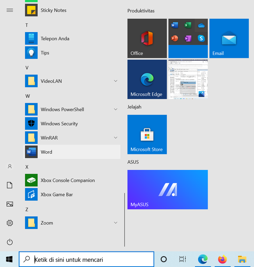Open the Photos live tile thumbnail
The width and height of the screenshot is (254, 267).
click(188, 79)
